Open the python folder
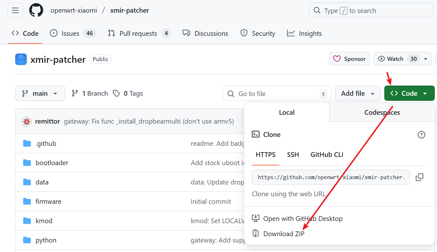The height and width of the screenshot is (252, 437). point(46,240)
